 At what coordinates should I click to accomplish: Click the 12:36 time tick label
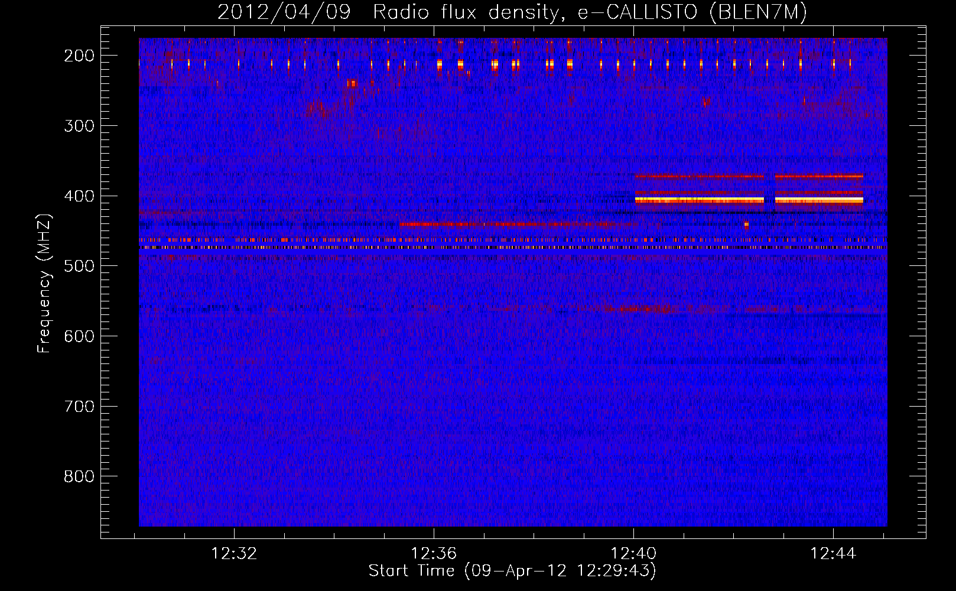434,554
